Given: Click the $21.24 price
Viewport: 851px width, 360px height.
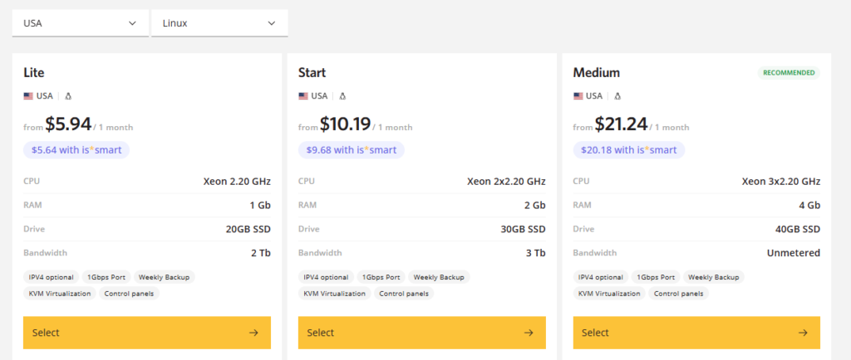Looking at the screenshot, I should tap(621, 124).
